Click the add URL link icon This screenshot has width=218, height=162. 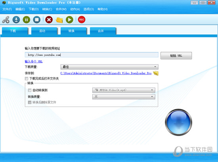(x=6, y=20)
